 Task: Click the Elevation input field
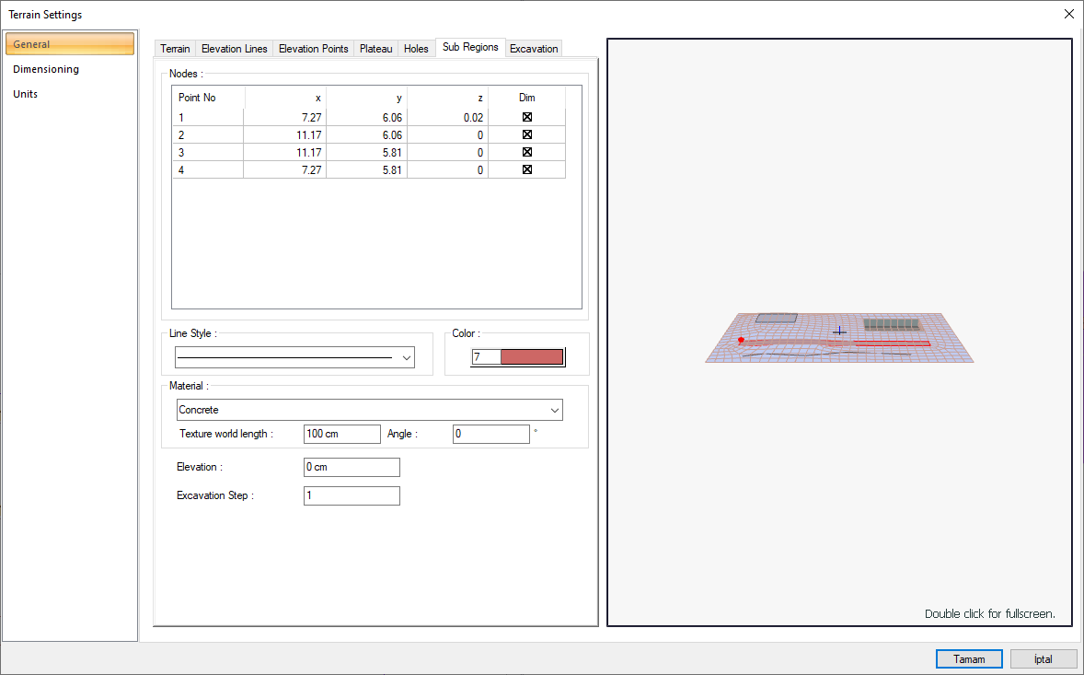352,467
